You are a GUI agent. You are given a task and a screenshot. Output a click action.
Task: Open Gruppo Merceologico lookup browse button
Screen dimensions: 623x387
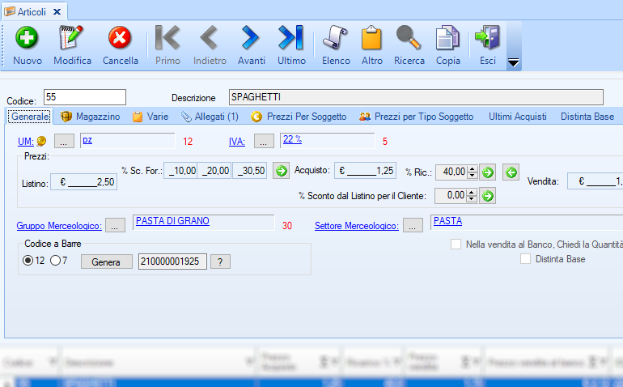click(x=116, y=226)
